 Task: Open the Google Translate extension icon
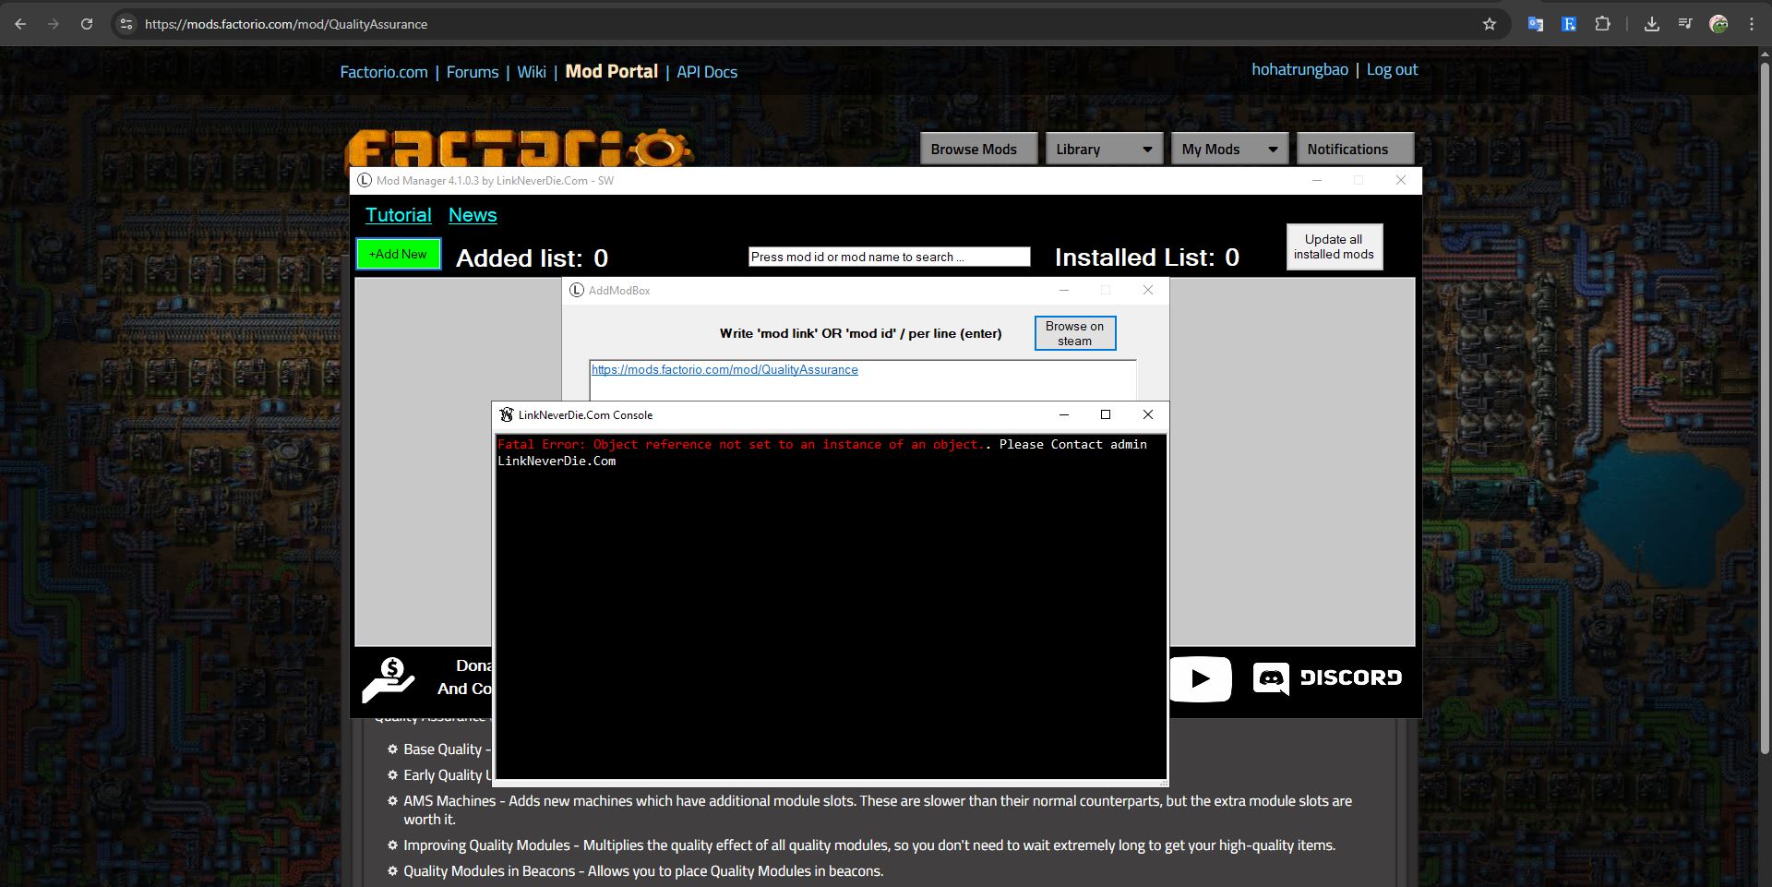pos(1535,24)
